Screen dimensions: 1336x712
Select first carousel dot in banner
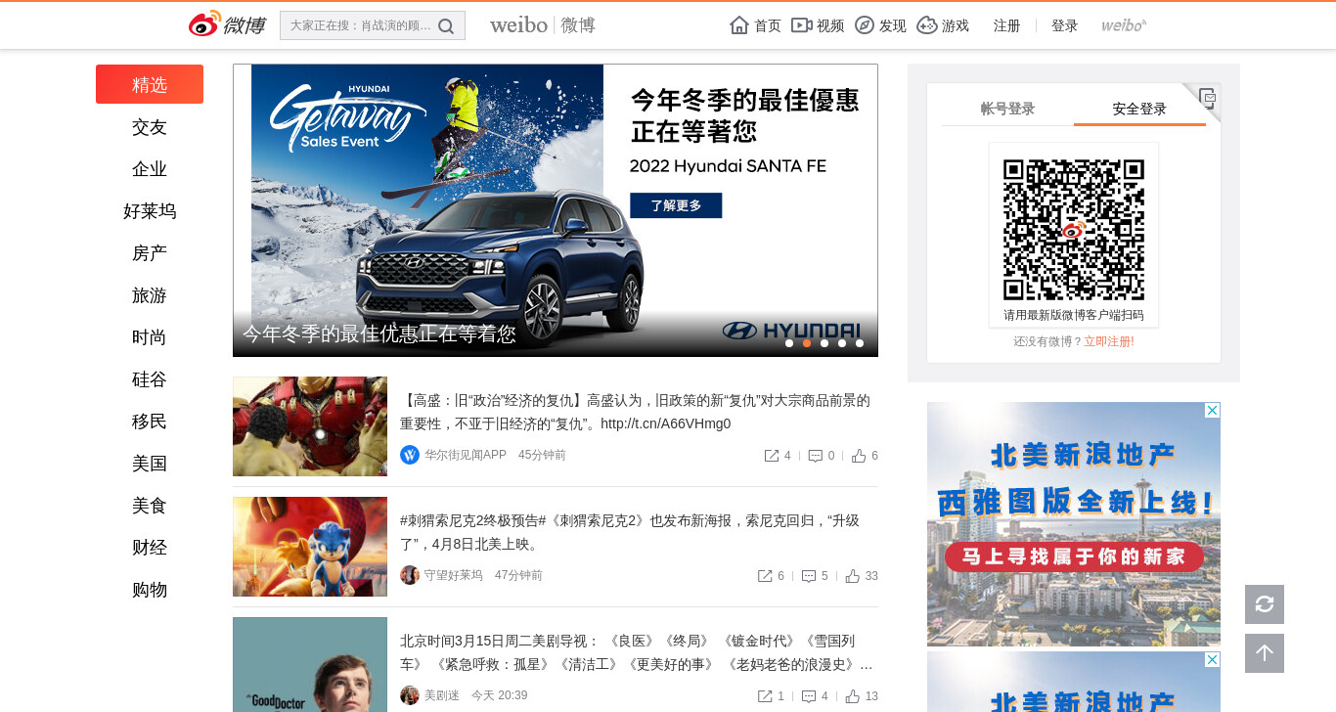789,343
